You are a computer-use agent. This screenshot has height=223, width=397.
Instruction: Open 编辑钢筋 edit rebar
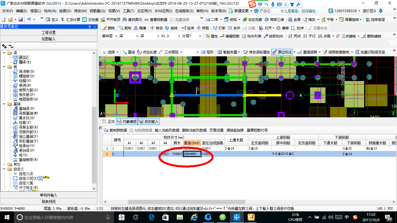click(230, 36)
